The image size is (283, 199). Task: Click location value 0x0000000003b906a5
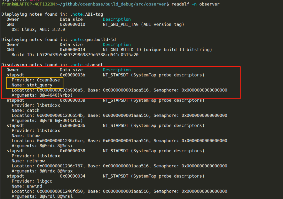[60, 90]
